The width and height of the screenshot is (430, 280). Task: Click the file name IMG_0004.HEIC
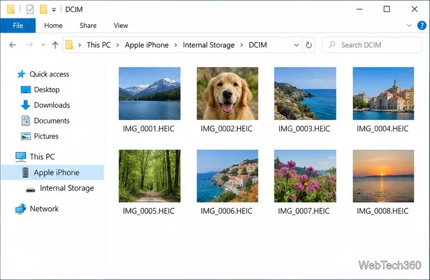click(383, 128)
